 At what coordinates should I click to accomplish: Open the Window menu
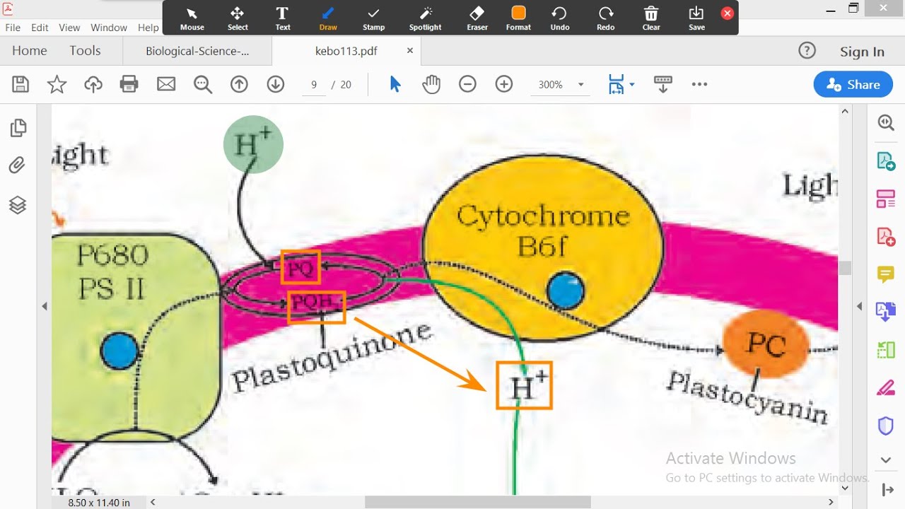pos(109,28)
